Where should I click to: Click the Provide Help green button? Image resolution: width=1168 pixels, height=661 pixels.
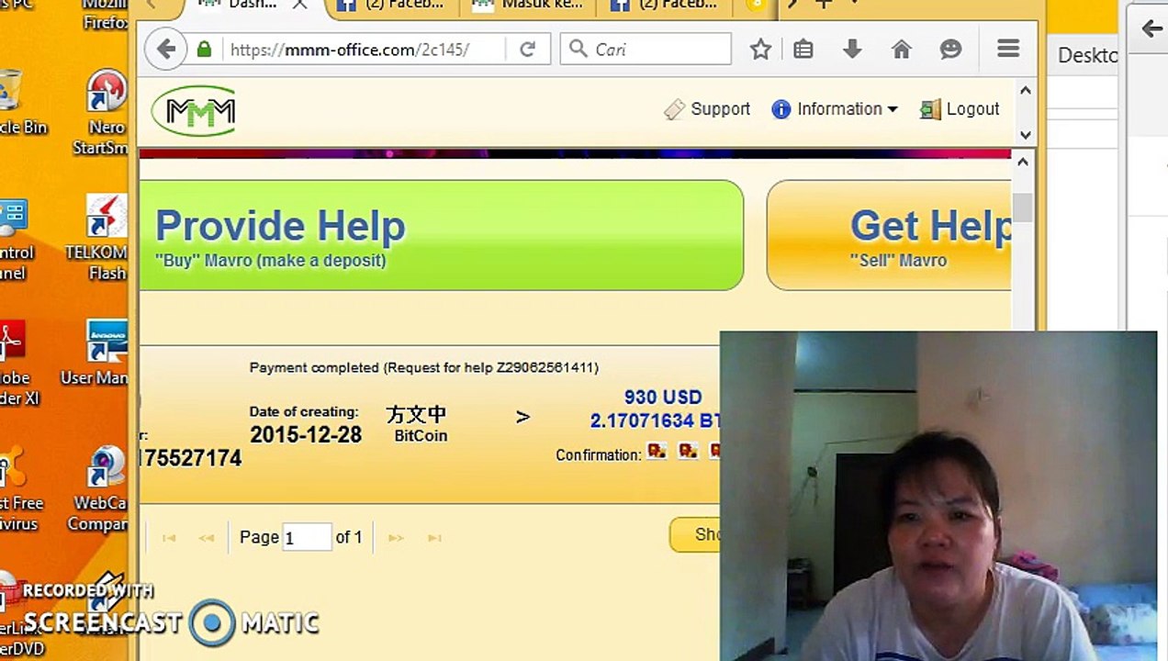(441, 235)
